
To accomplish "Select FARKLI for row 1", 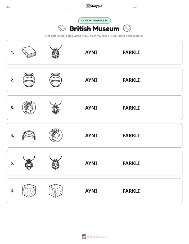I will [131, 53].
